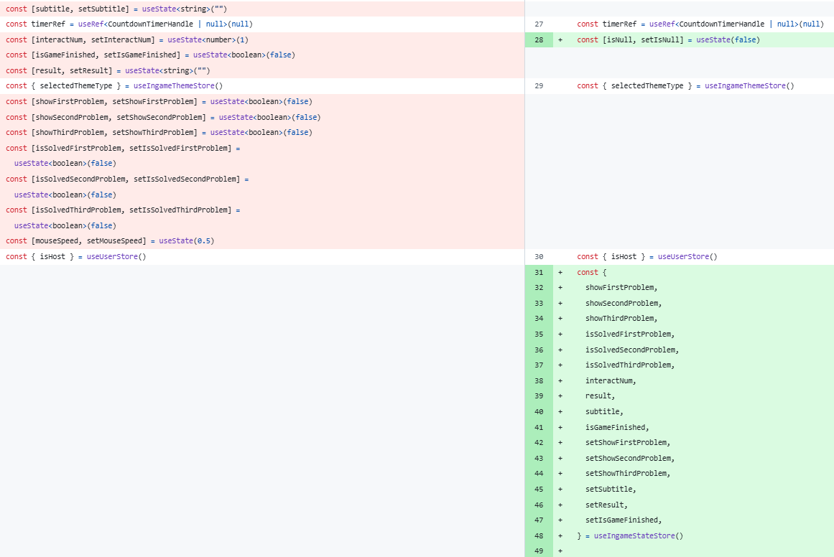
Task: Click added line setIsGameFinished, on line 47
Action: 624,520
